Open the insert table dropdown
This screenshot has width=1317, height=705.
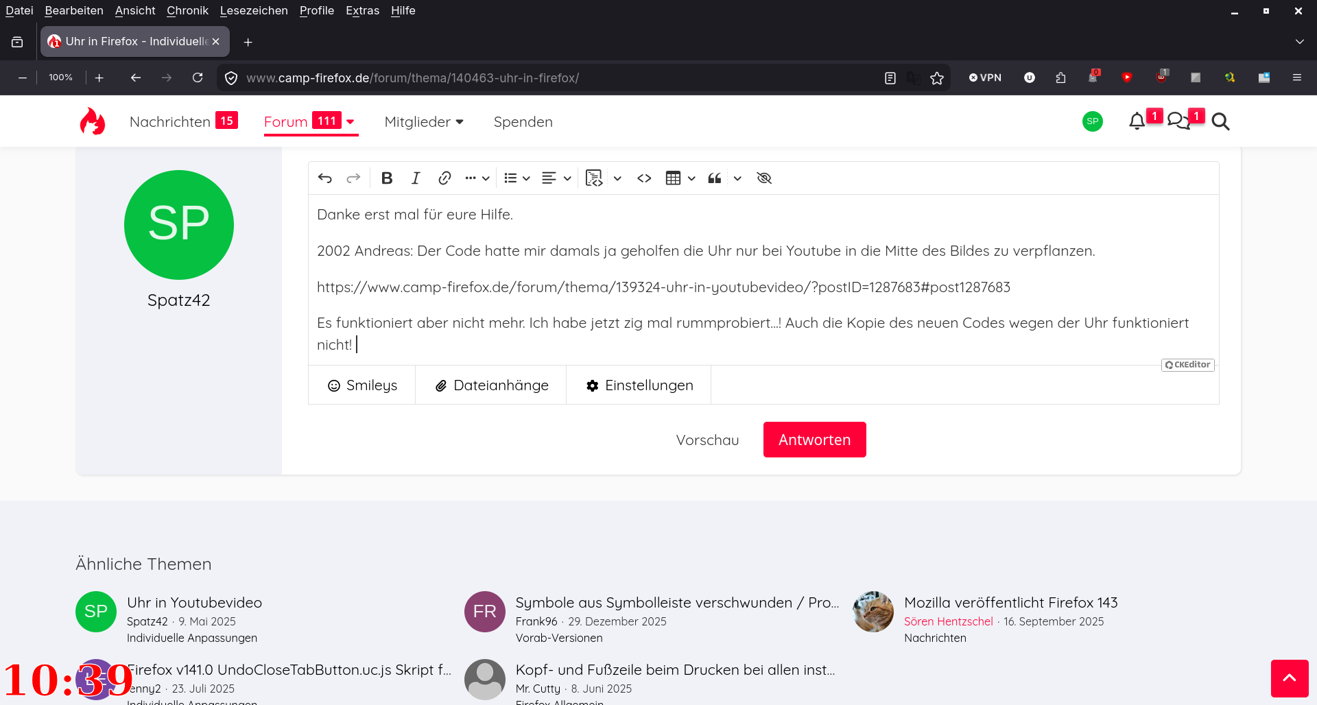[680, 178]
